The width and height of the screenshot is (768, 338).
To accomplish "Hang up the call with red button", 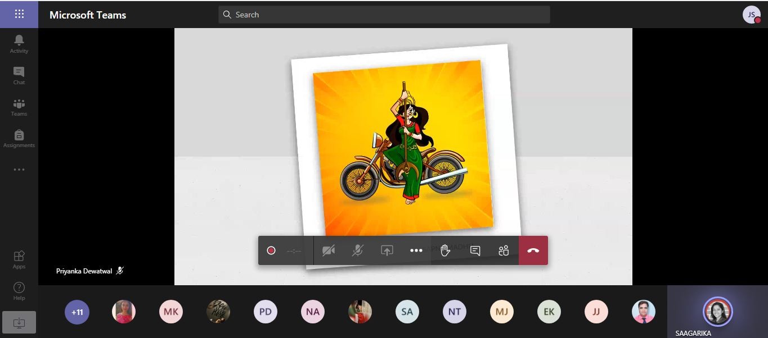I will [x=533, y=250].
